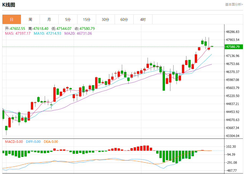Click the 43304.04 price axis label
The height and width of the screenshot is (174, 244).
pyautogui.click(x=233, y=136)
